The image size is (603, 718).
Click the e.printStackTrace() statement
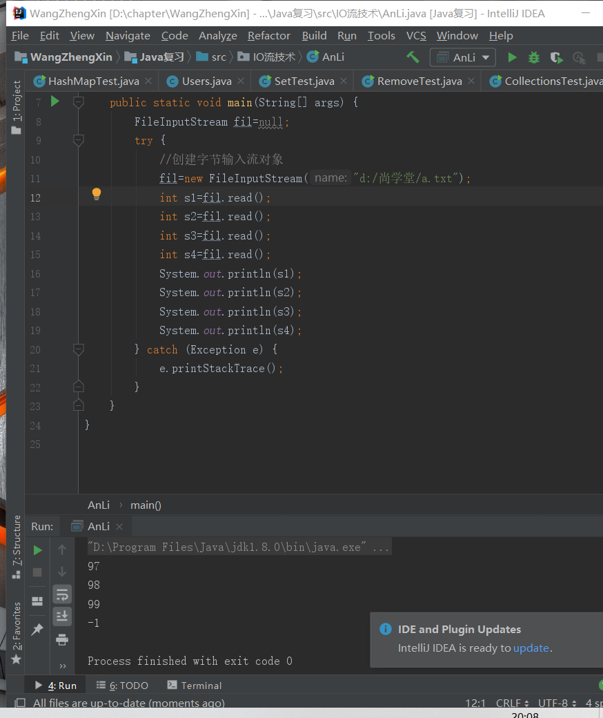(x=221, y=368)
